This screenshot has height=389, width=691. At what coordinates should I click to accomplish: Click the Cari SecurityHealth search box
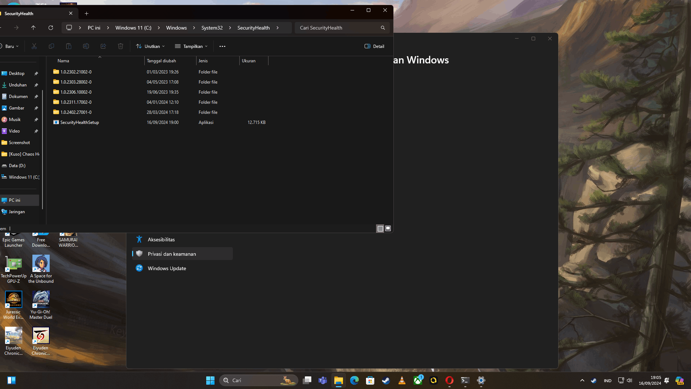pos(338,28)
